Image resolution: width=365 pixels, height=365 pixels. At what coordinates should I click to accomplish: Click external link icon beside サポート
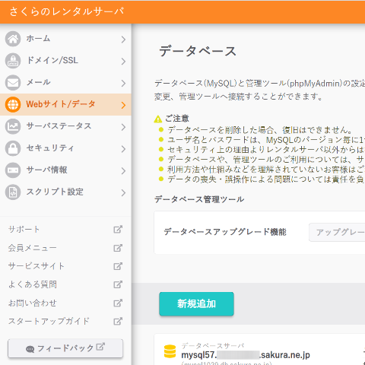coord(118,230)
